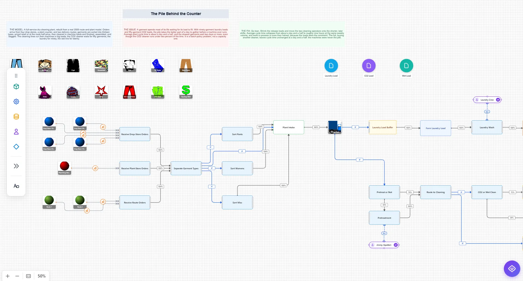
Task: Click the fit-to-screen button
Action: (28, 276)
